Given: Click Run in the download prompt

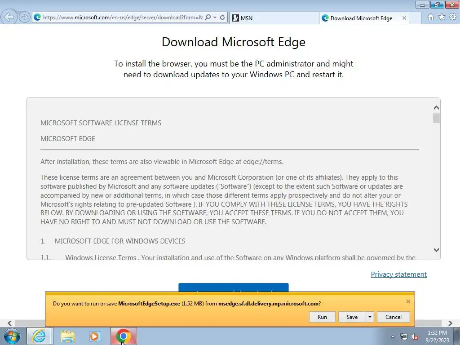Looking at the screenshot, I should point(322,317).
